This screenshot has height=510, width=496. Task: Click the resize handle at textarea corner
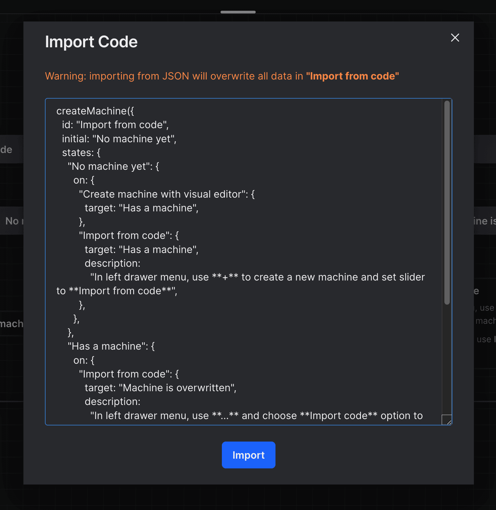pyautogui.click(x=447, y=419)
